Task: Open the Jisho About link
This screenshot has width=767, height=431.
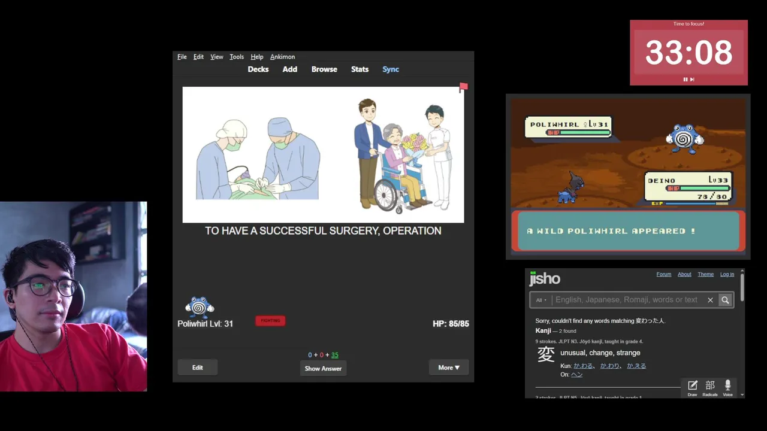Action: (x=684, y=274)
